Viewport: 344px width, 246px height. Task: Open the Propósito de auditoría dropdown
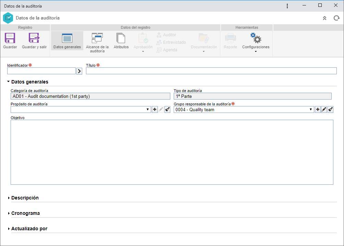point(148,109)
